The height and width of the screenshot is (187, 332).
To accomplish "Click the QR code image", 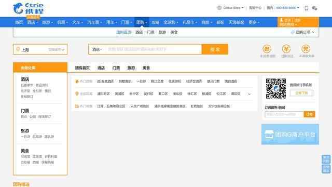I will 276,89.
